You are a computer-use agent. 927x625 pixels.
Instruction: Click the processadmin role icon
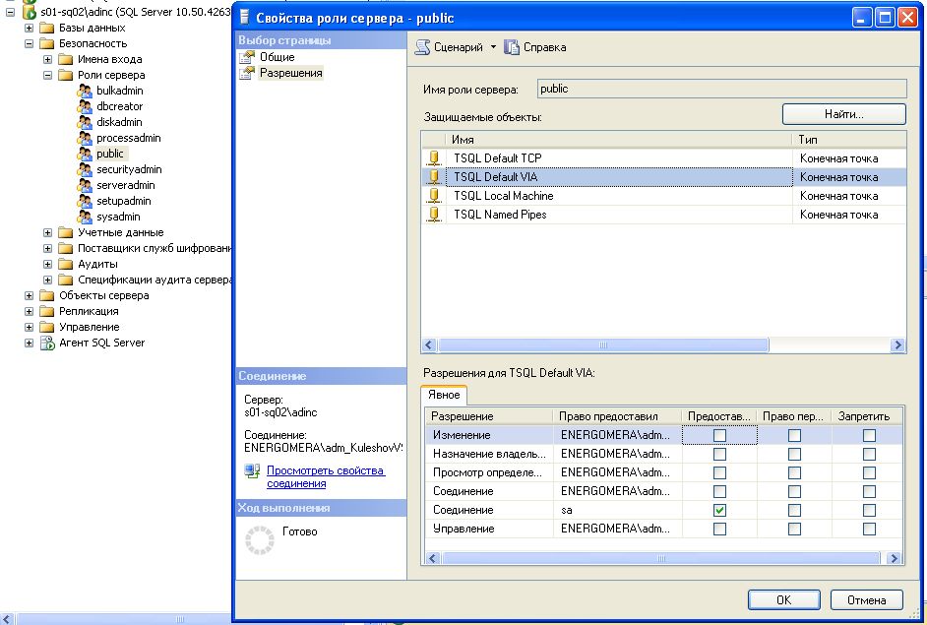[x=85, y=139]
